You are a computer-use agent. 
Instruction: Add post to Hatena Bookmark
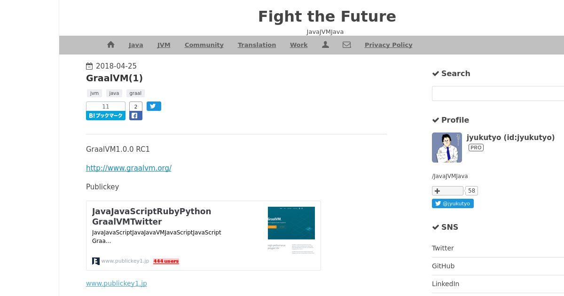click(106, 116)
